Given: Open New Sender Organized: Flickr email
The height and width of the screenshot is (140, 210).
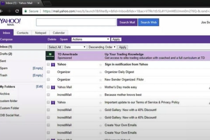Looking at the screenshot, I should (x=124, y=80).
